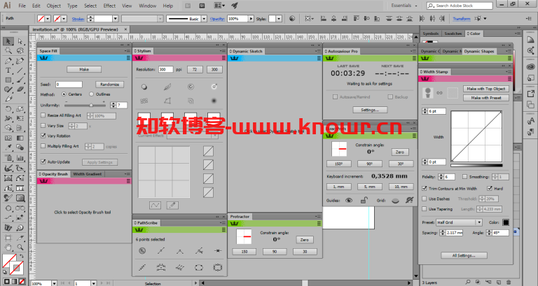The height and width of the screenshot is (286, 538).
Task: Select the Selection tool arrow
Action: coord(8,41)
